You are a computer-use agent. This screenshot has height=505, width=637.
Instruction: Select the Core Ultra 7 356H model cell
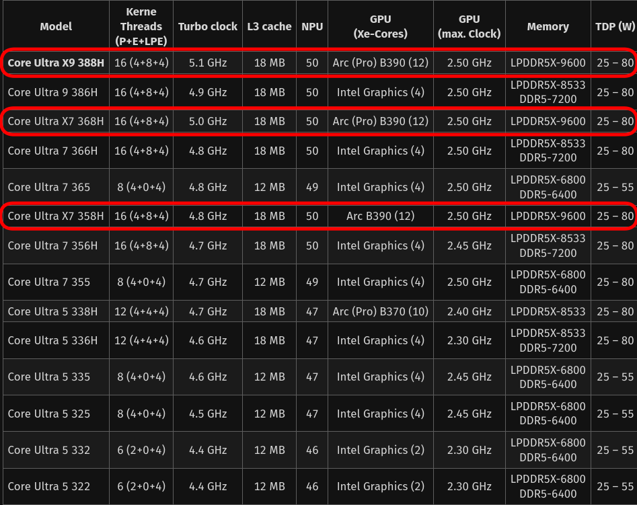tap(53, 245)
